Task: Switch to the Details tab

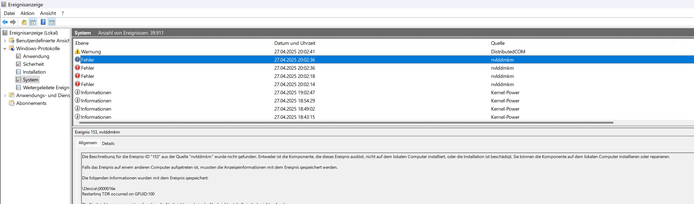Action: (108, 143)
